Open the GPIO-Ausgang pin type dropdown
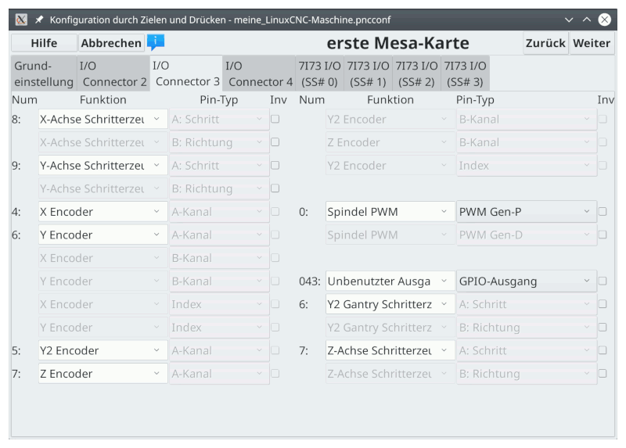Image resolution: width=626 pixels, height=448 pixels. pyautogui.click(x=527, y=281)
